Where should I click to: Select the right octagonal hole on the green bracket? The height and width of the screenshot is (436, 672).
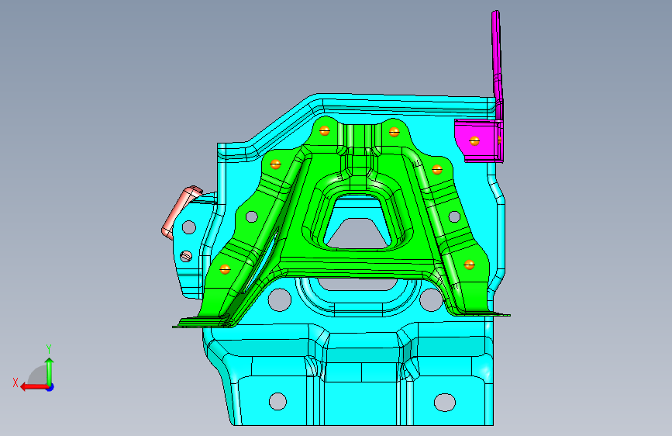(x=454, y=216)
